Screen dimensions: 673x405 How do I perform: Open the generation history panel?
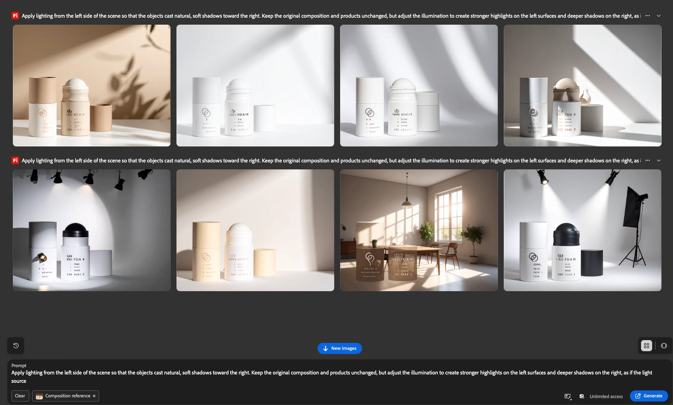tap(16, 345)
